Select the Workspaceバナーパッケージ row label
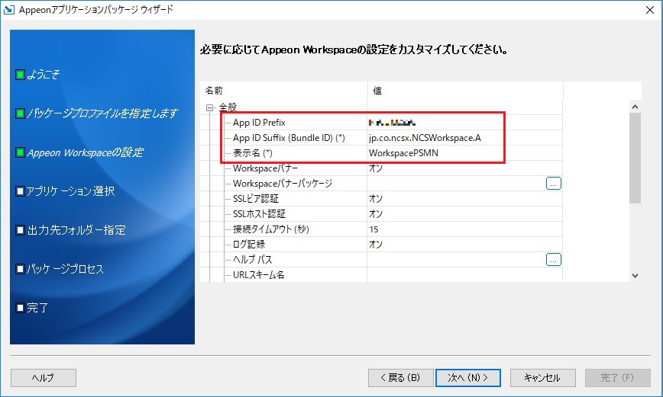Screen dimensions: 663x397 click(x=283, y=184)
